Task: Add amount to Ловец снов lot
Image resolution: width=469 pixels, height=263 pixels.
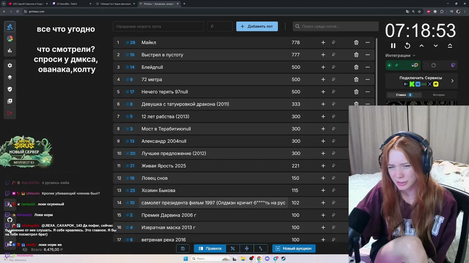Action: pyautogui.click(x=323, y=178)
